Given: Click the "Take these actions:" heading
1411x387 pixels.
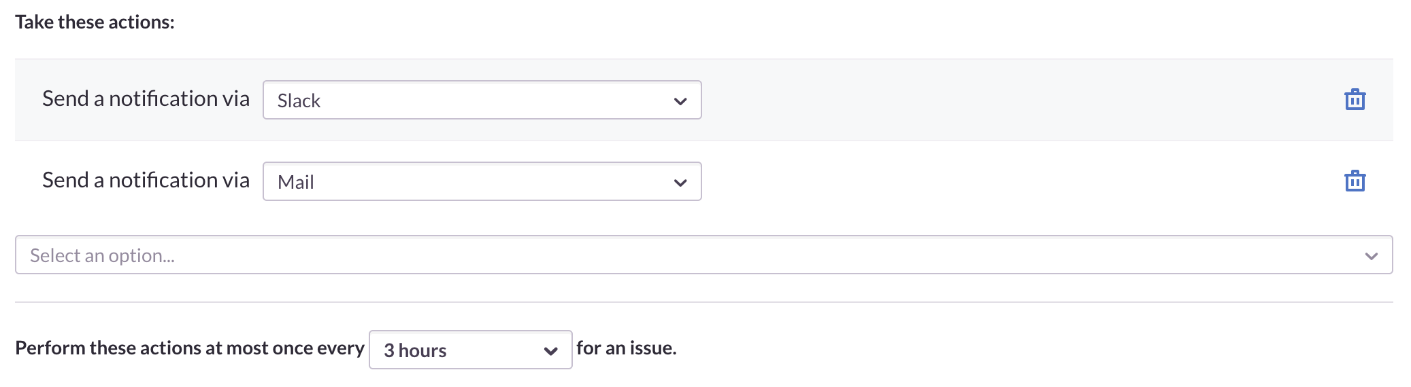Looking at the screenshot, I should pos(95,22).
